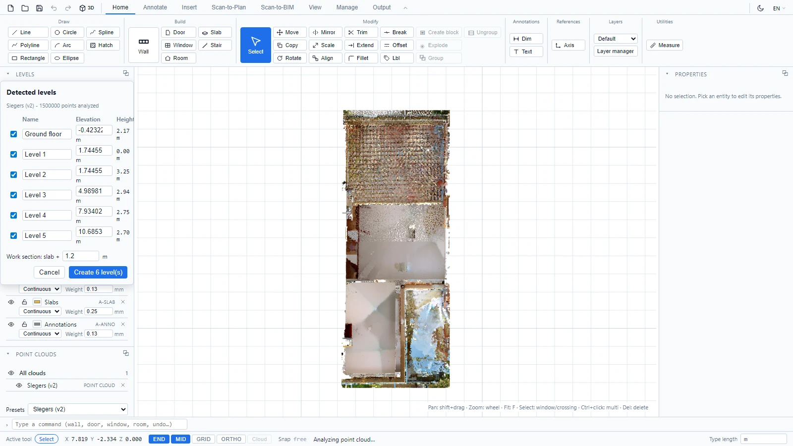Activate the Rotate tool
This screenshot has width=793, height=446.
pyautogui.click(x=290, y=58)
